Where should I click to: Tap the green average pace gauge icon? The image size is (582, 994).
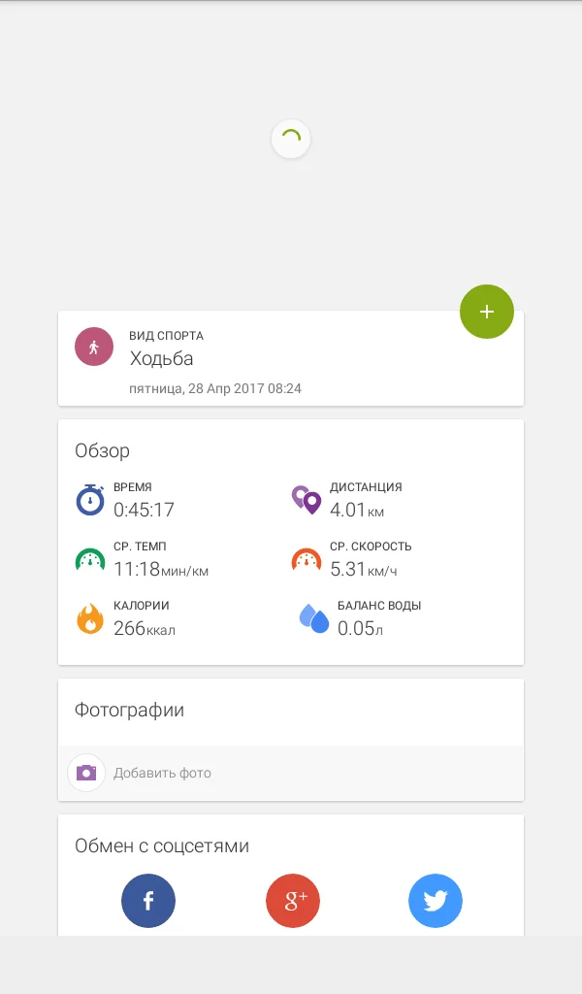click(90, 560)
